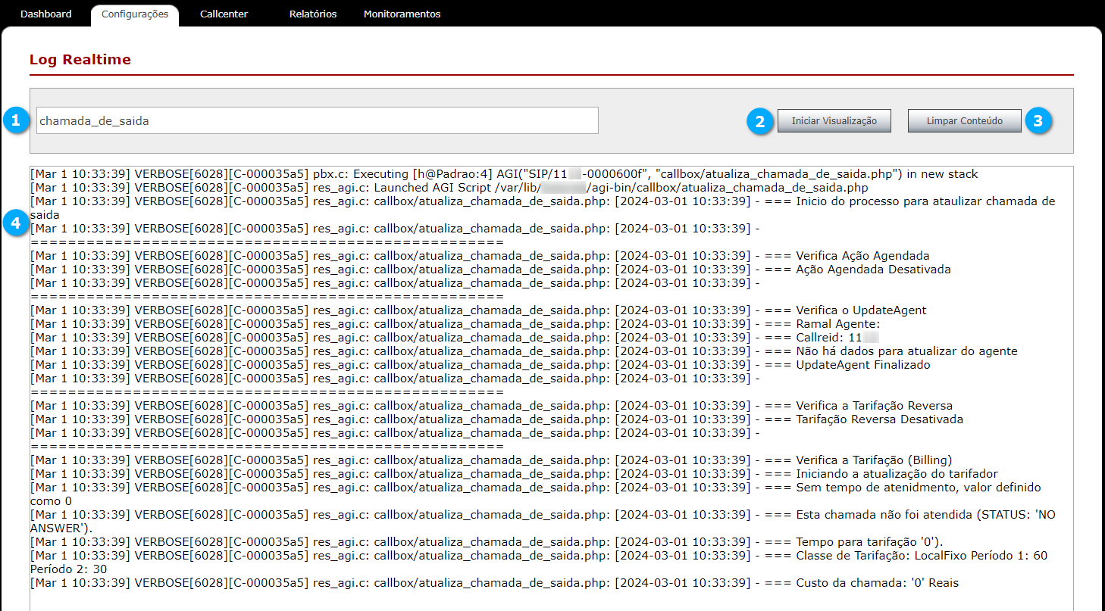Click the 'Verifica a Tarifação Reversa' log line
Image resolution: width=1105 pixels, height=611 pixels.
coord(492,406)
